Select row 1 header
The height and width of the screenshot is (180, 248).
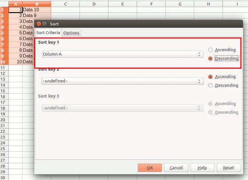tap(4, 10)
